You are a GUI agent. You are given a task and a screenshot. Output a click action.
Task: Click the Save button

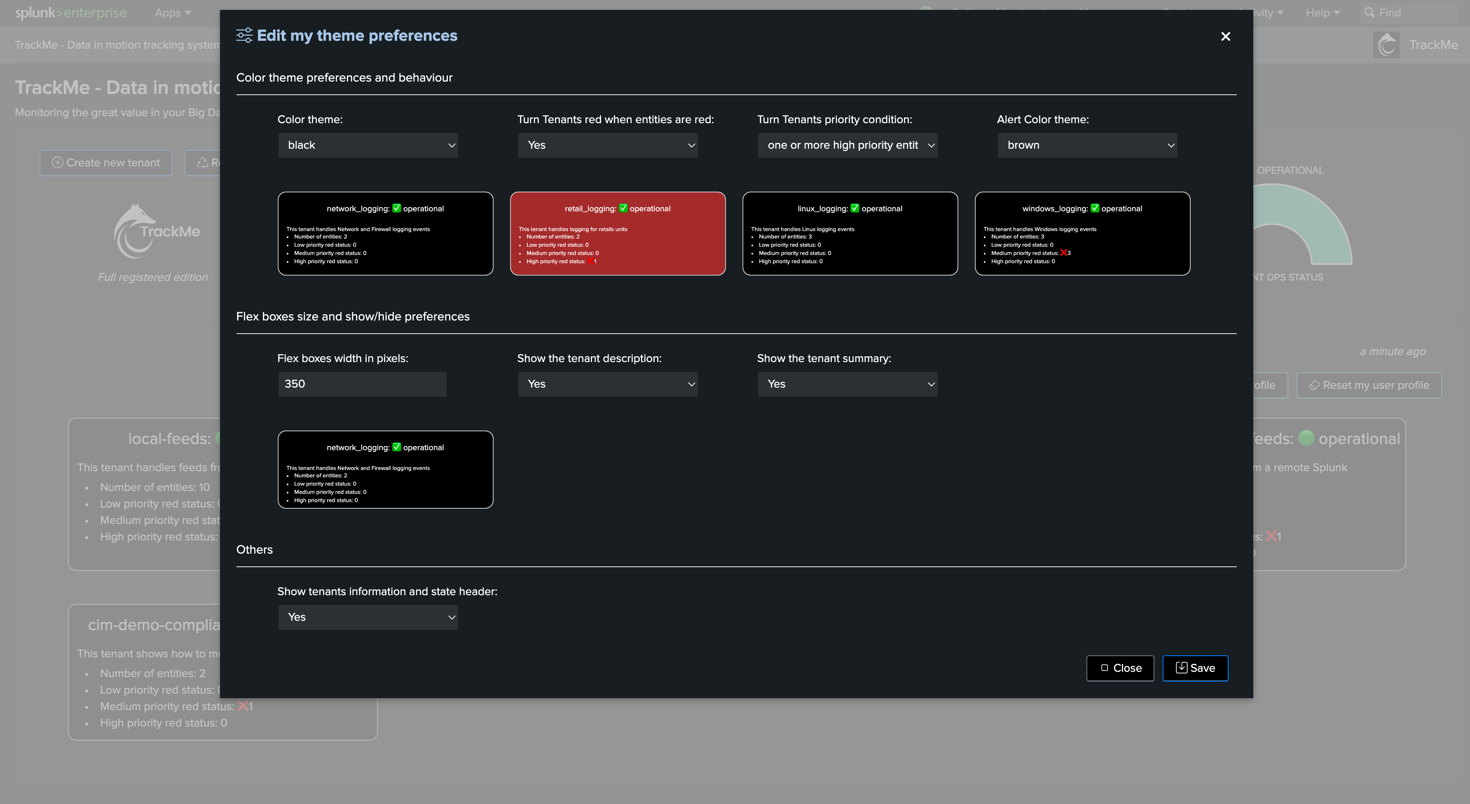pos(1196,668)
